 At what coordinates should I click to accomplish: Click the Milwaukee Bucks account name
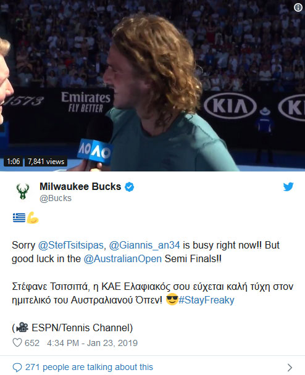80,186
